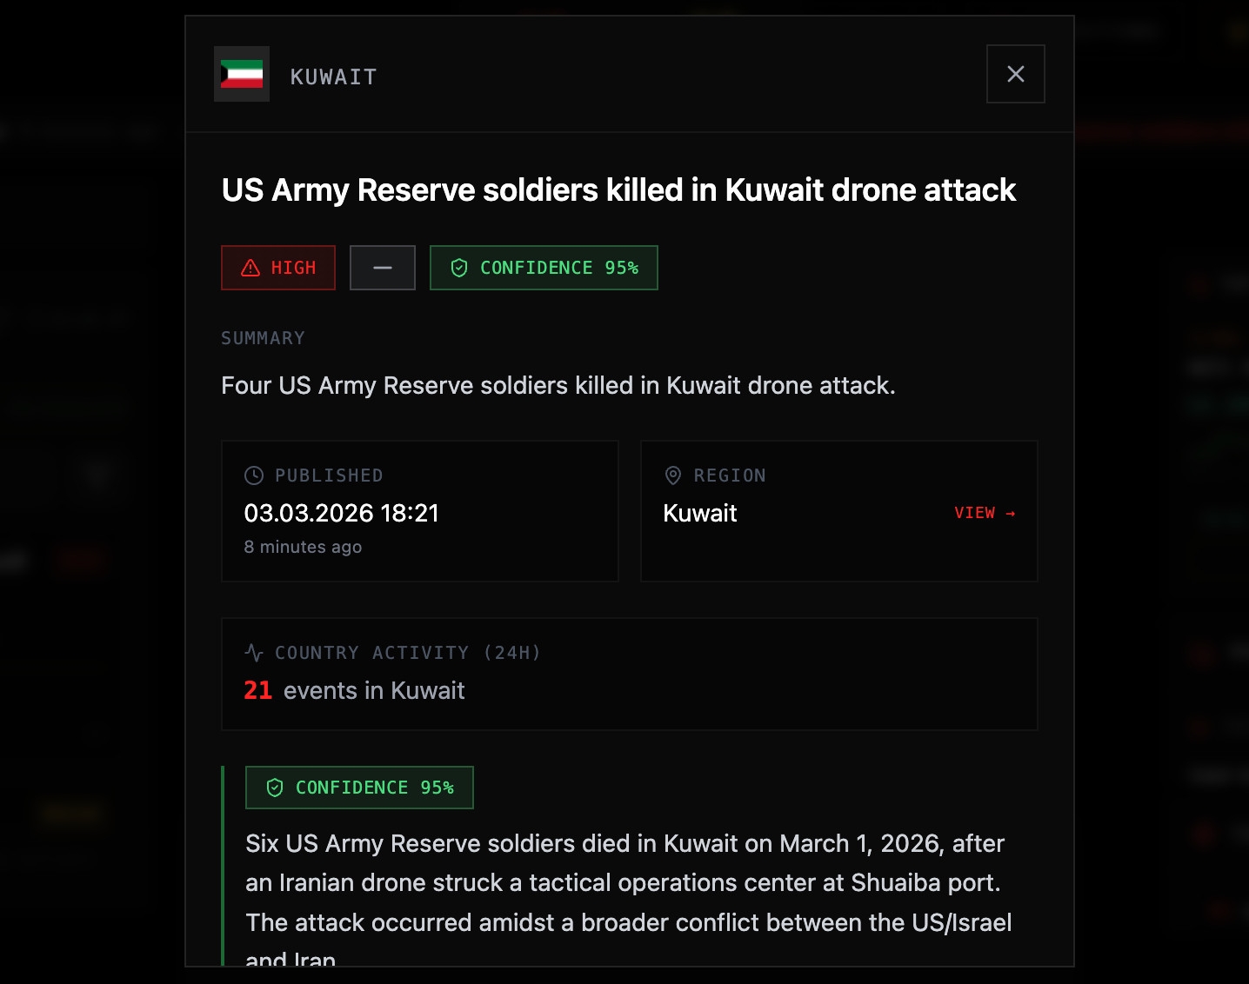Click the headline about US Army Reserve soldiers
Viewport: 1249px width, 984px height.
618,190
